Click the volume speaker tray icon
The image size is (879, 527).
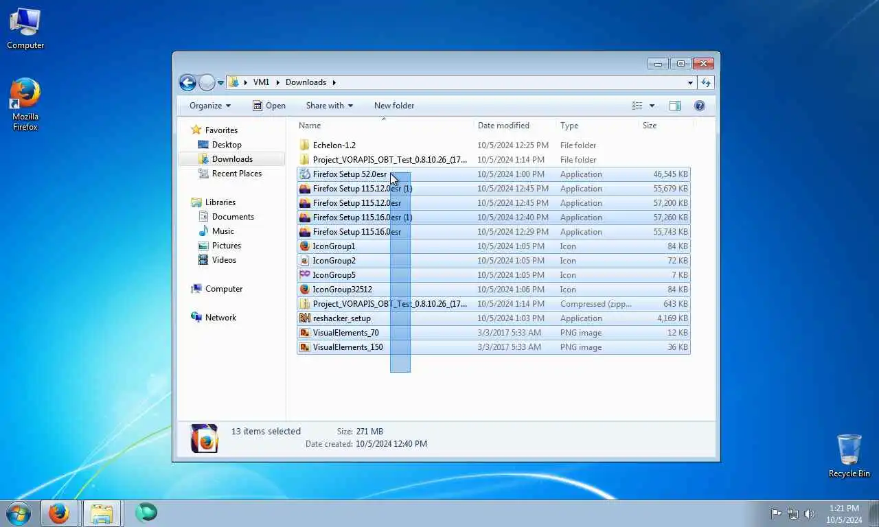click(810, 513)
